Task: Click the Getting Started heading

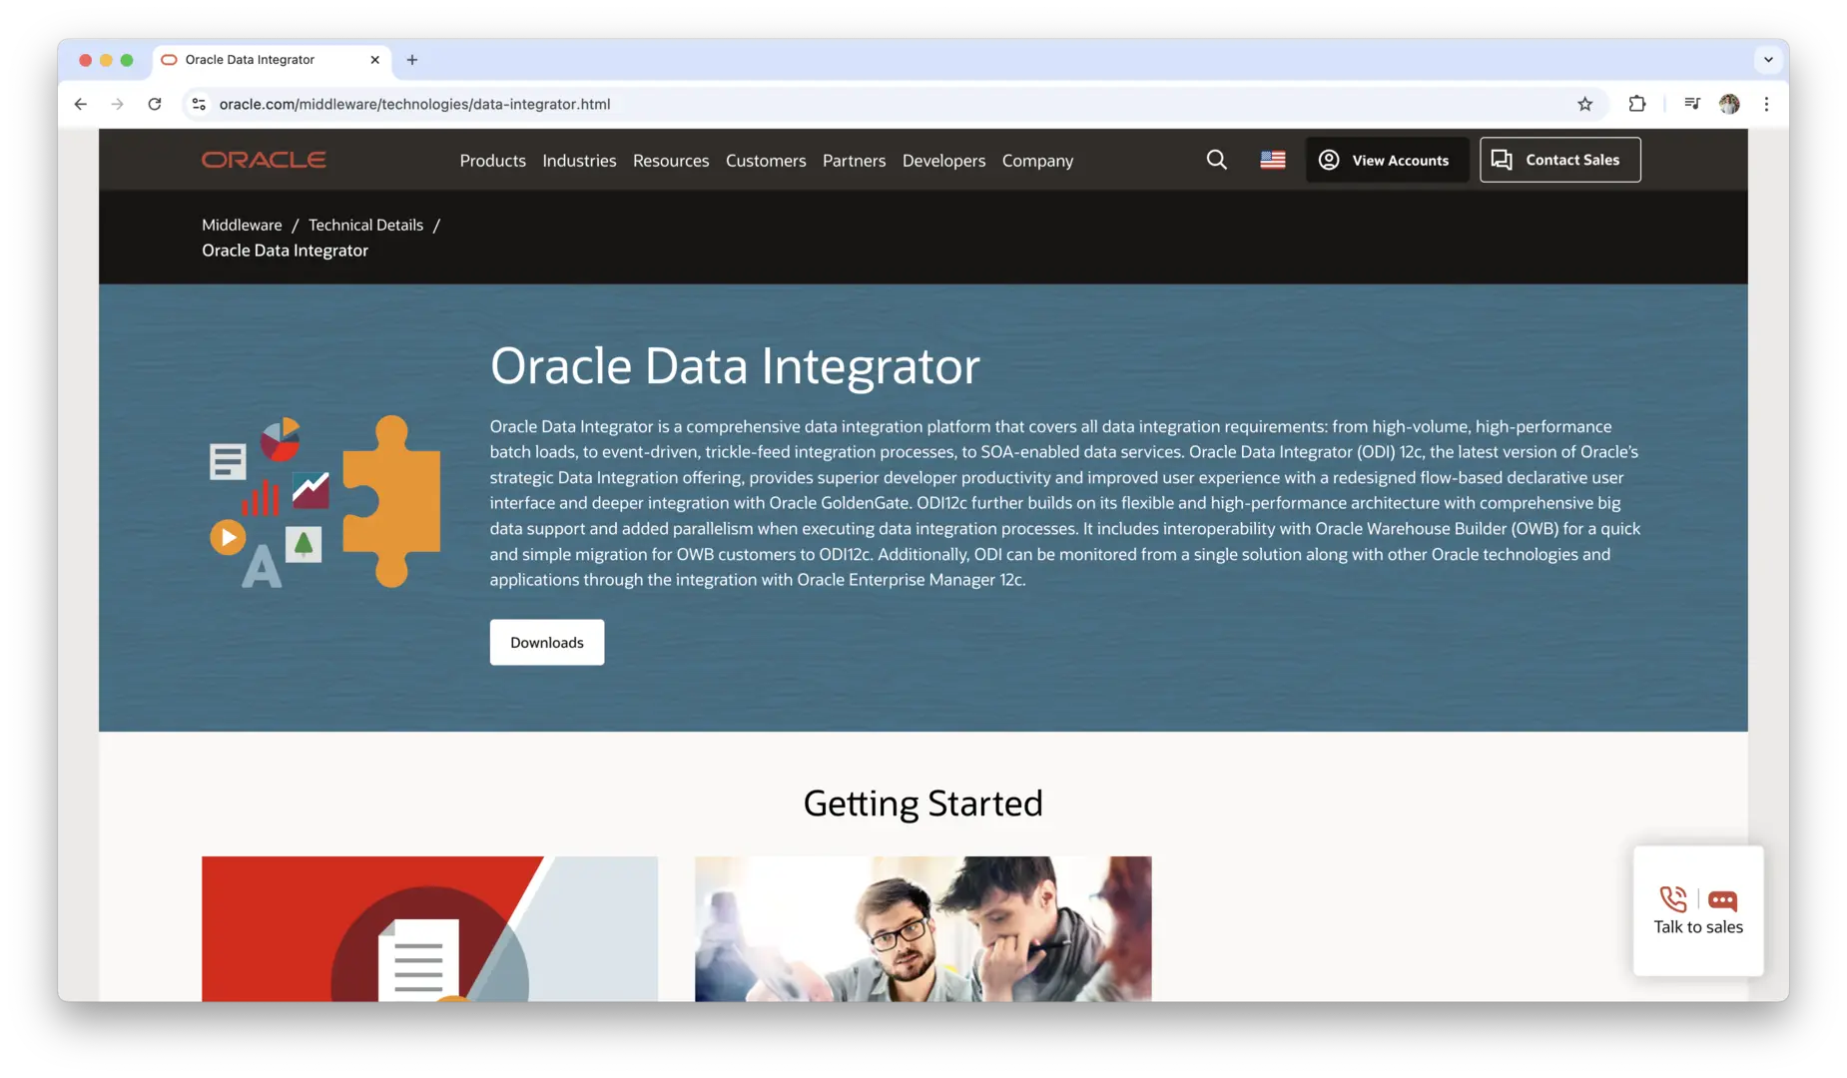Action: (923, 804)
